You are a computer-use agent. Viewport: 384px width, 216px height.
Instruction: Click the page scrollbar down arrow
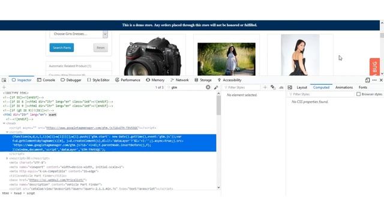[x=382, y=73]
